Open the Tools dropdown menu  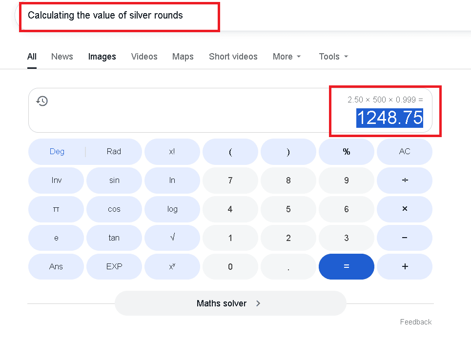(x=333, y=57)
